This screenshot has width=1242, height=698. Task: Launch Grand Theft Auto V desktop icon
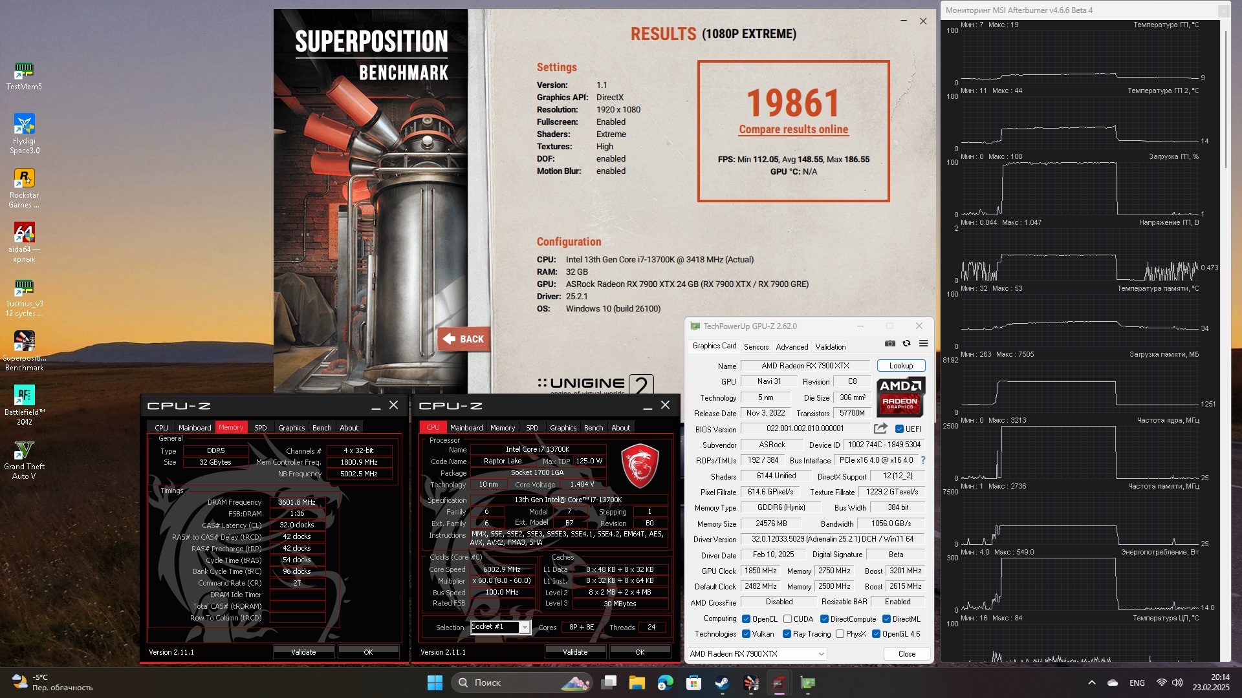pos(24,460)
